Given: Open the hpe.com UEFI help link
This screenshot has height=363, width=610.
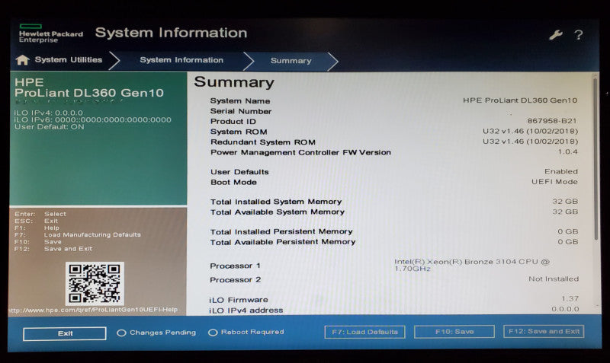Looking at the screenshot, I should (x=93, y=310).
